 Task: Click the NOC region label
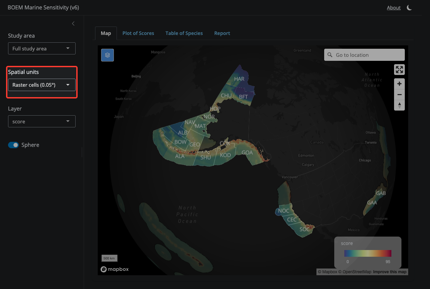284,211
